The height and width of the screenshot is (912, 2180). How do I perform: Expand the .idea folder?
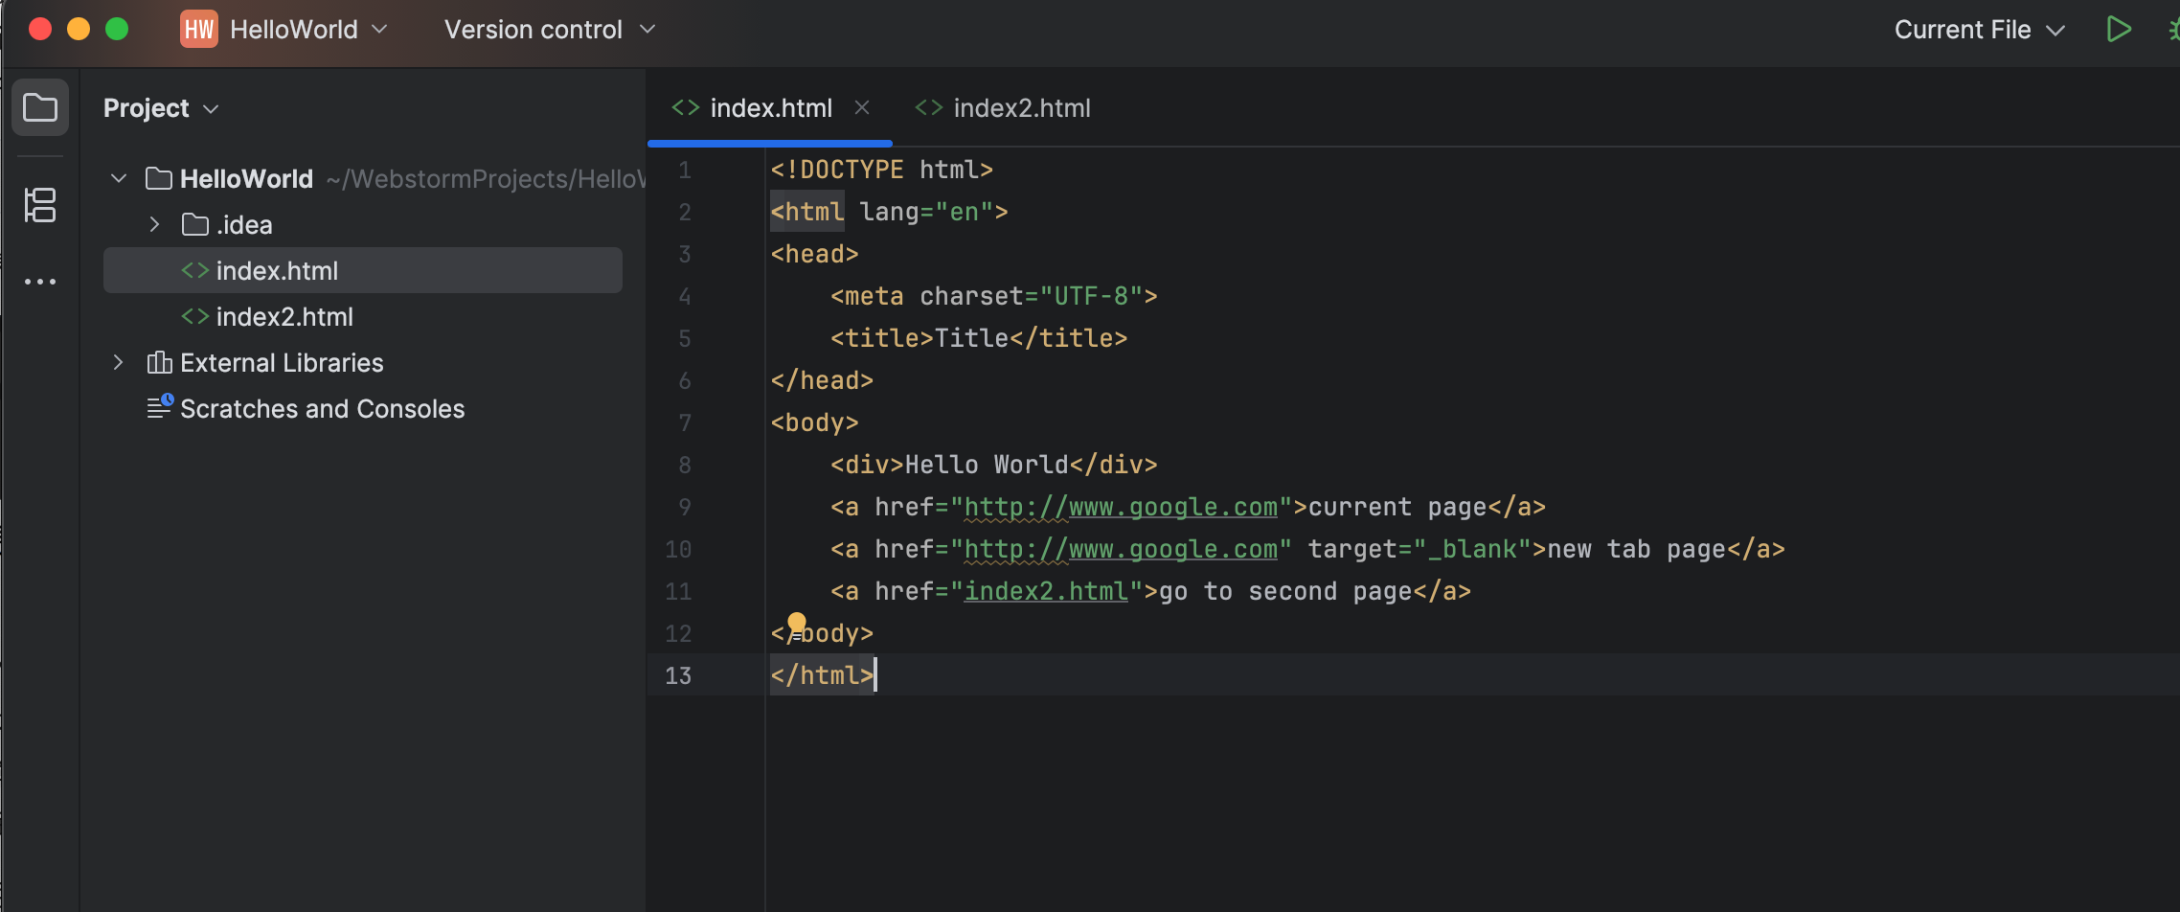pyautogui.click(x=155, y=224)
